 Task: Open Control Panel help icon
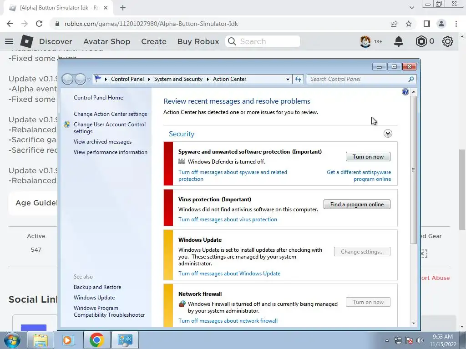pos(405,92)
